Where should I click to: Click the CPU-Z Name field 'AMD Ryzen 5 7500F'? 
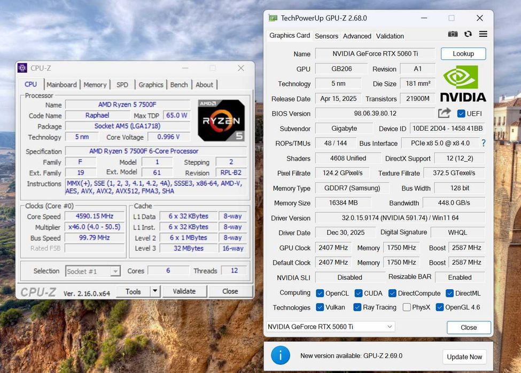[x=127, y=105]
